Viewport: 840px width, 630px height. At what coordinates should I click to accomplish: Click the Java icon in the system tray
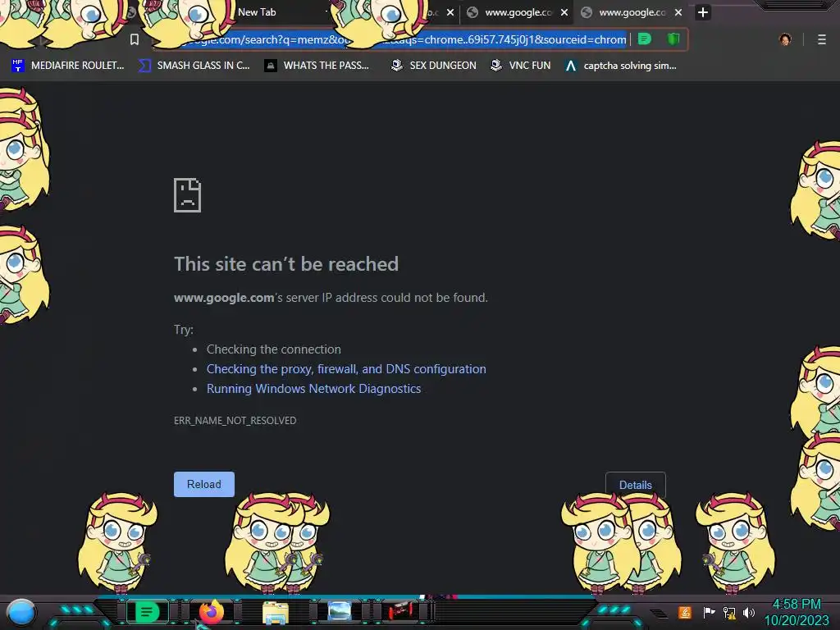(x=685, y=612)
